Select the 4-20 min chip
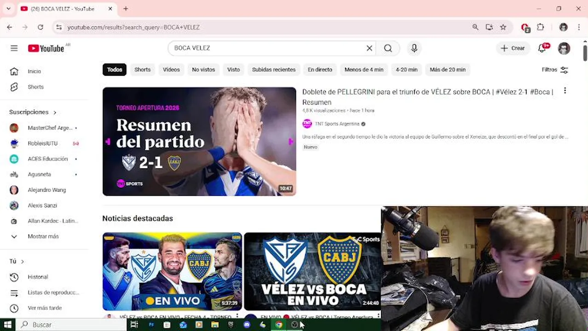588x331 pixels. (406, 69)
